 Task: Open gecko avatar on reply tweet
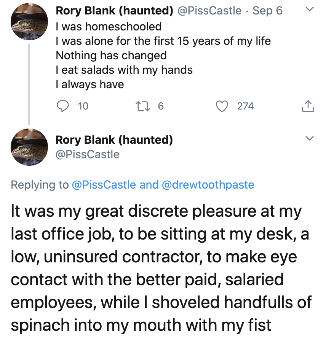pos(29,147)
